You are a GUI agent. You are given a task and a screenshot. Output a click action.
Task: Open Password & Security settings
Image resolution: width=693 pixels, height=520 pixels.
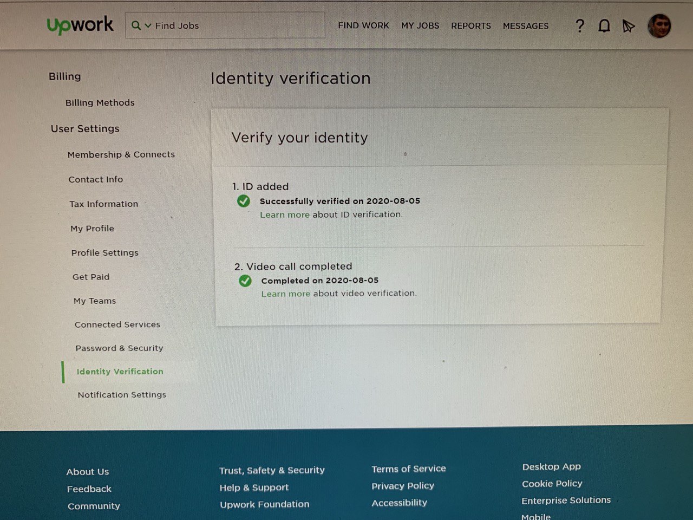[x=119, y=348]
